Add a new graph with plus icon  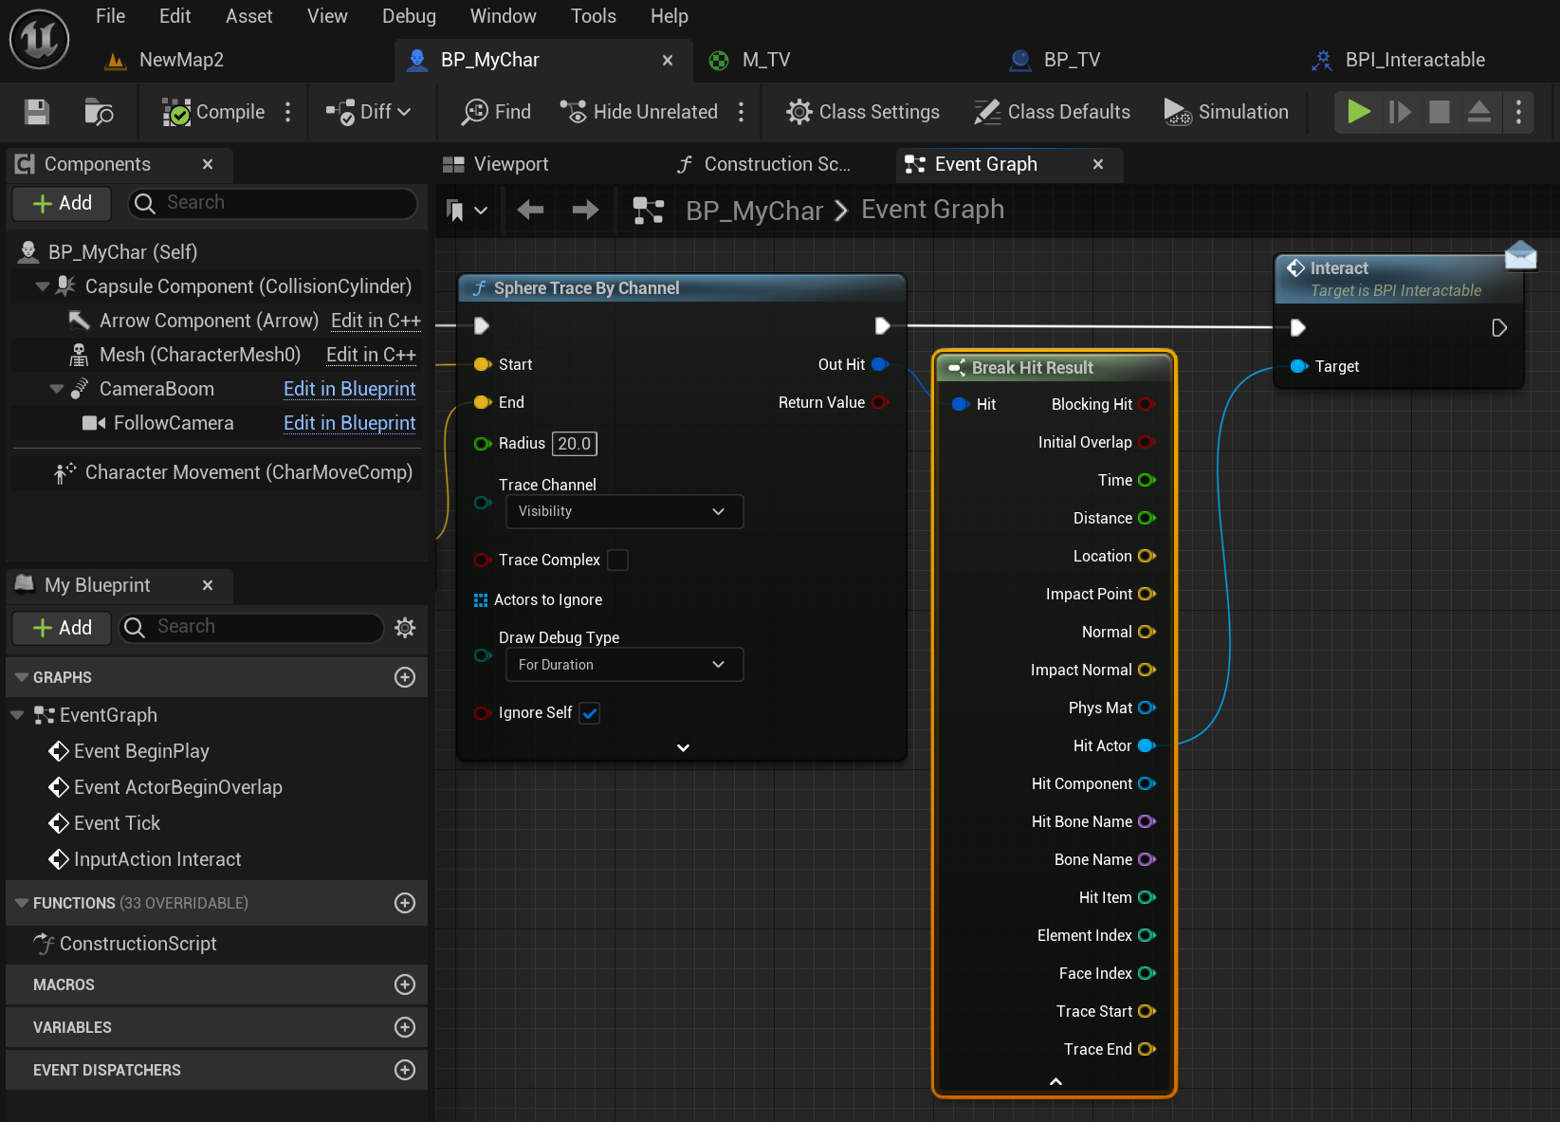(405, 677)
